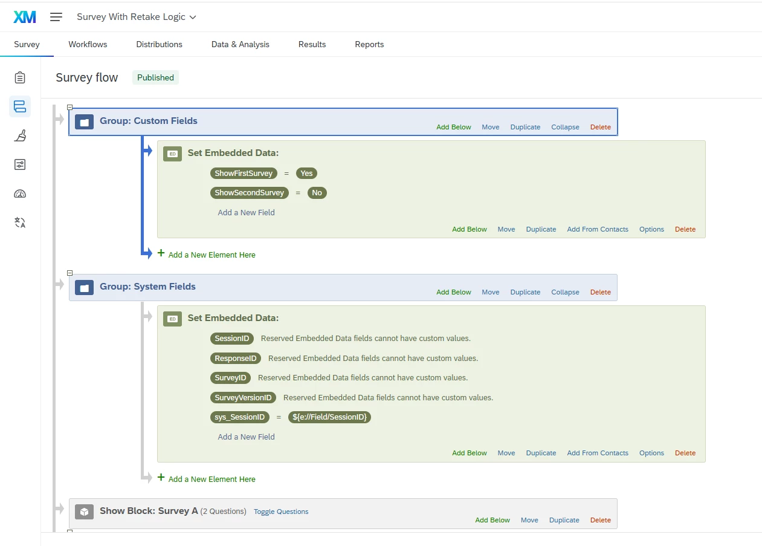Click Add a New Field under ShowSecondSurvey
This screenshot has width=762, height=546.
click(x=246, y=212)
